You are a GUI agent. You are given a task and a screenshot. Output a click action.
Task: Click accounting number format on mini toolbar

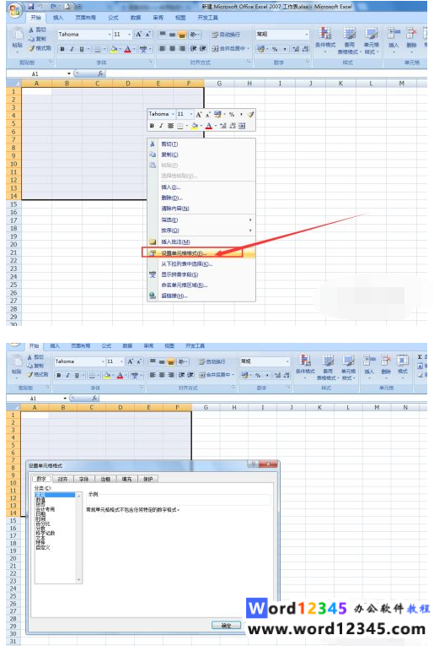217,114
